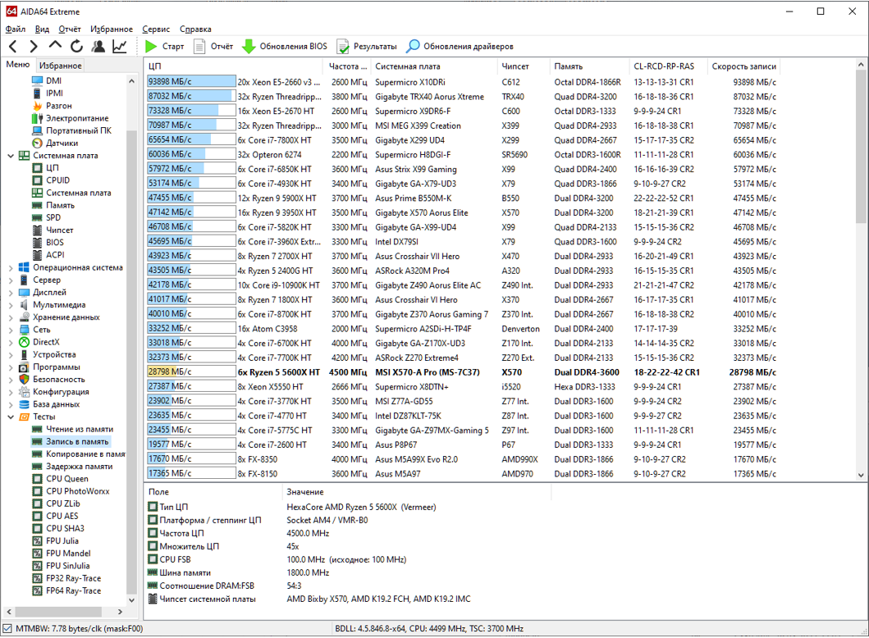Start the benchmark with Старт
The height and width of the screenshot is (638, 869).
coord(164,47)
